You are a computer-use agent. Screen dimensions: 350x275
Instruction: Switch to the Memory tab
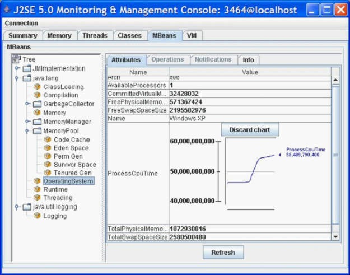[59, 36]
